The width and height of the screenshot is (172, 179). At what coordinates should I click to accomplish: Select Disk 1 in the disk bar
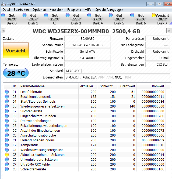coord(33,19)
